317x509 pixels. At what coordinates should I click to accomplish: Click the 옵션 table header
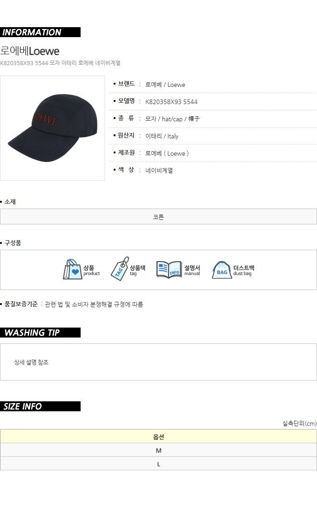click(158, 437)
